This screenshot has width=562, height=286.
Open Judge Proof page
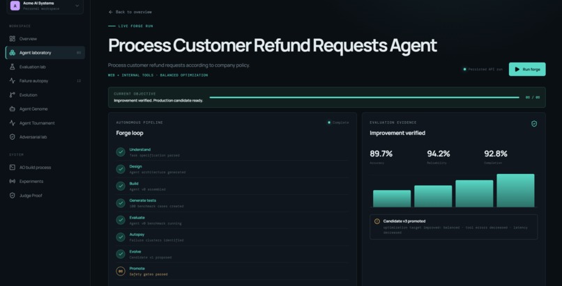45,196
